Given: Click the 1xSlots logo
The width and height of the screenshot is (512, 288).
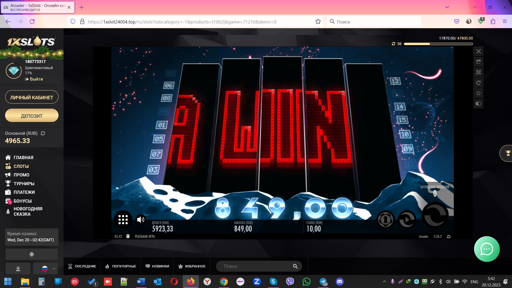Looking at the screenshot, I should click(32, 41).
